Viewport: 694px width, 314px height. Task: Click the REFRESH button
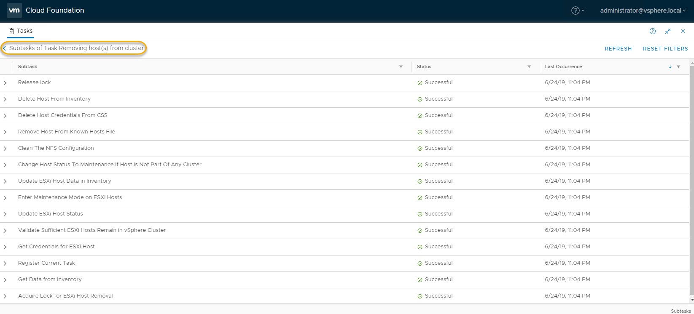tap(618, 49)
